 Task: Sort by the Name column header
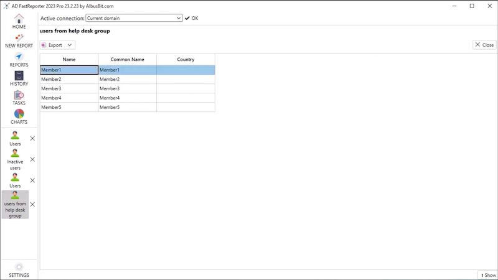69,59
